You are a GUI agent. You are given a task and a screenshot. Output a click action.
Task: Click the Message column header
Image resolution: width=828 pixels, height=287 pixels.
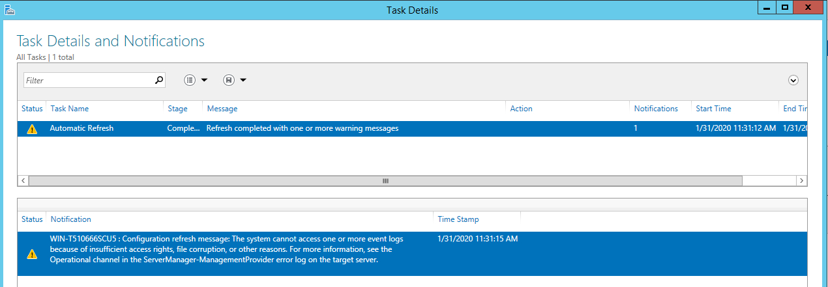(222, 109)
